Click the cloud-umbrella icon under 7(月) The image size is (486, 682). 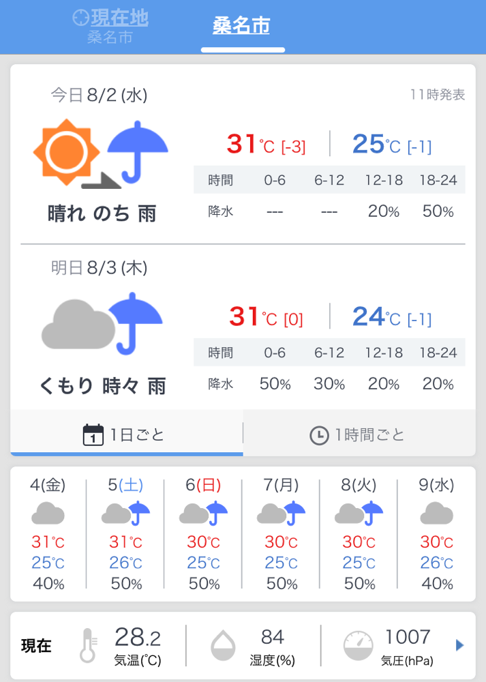coord(282,513)
